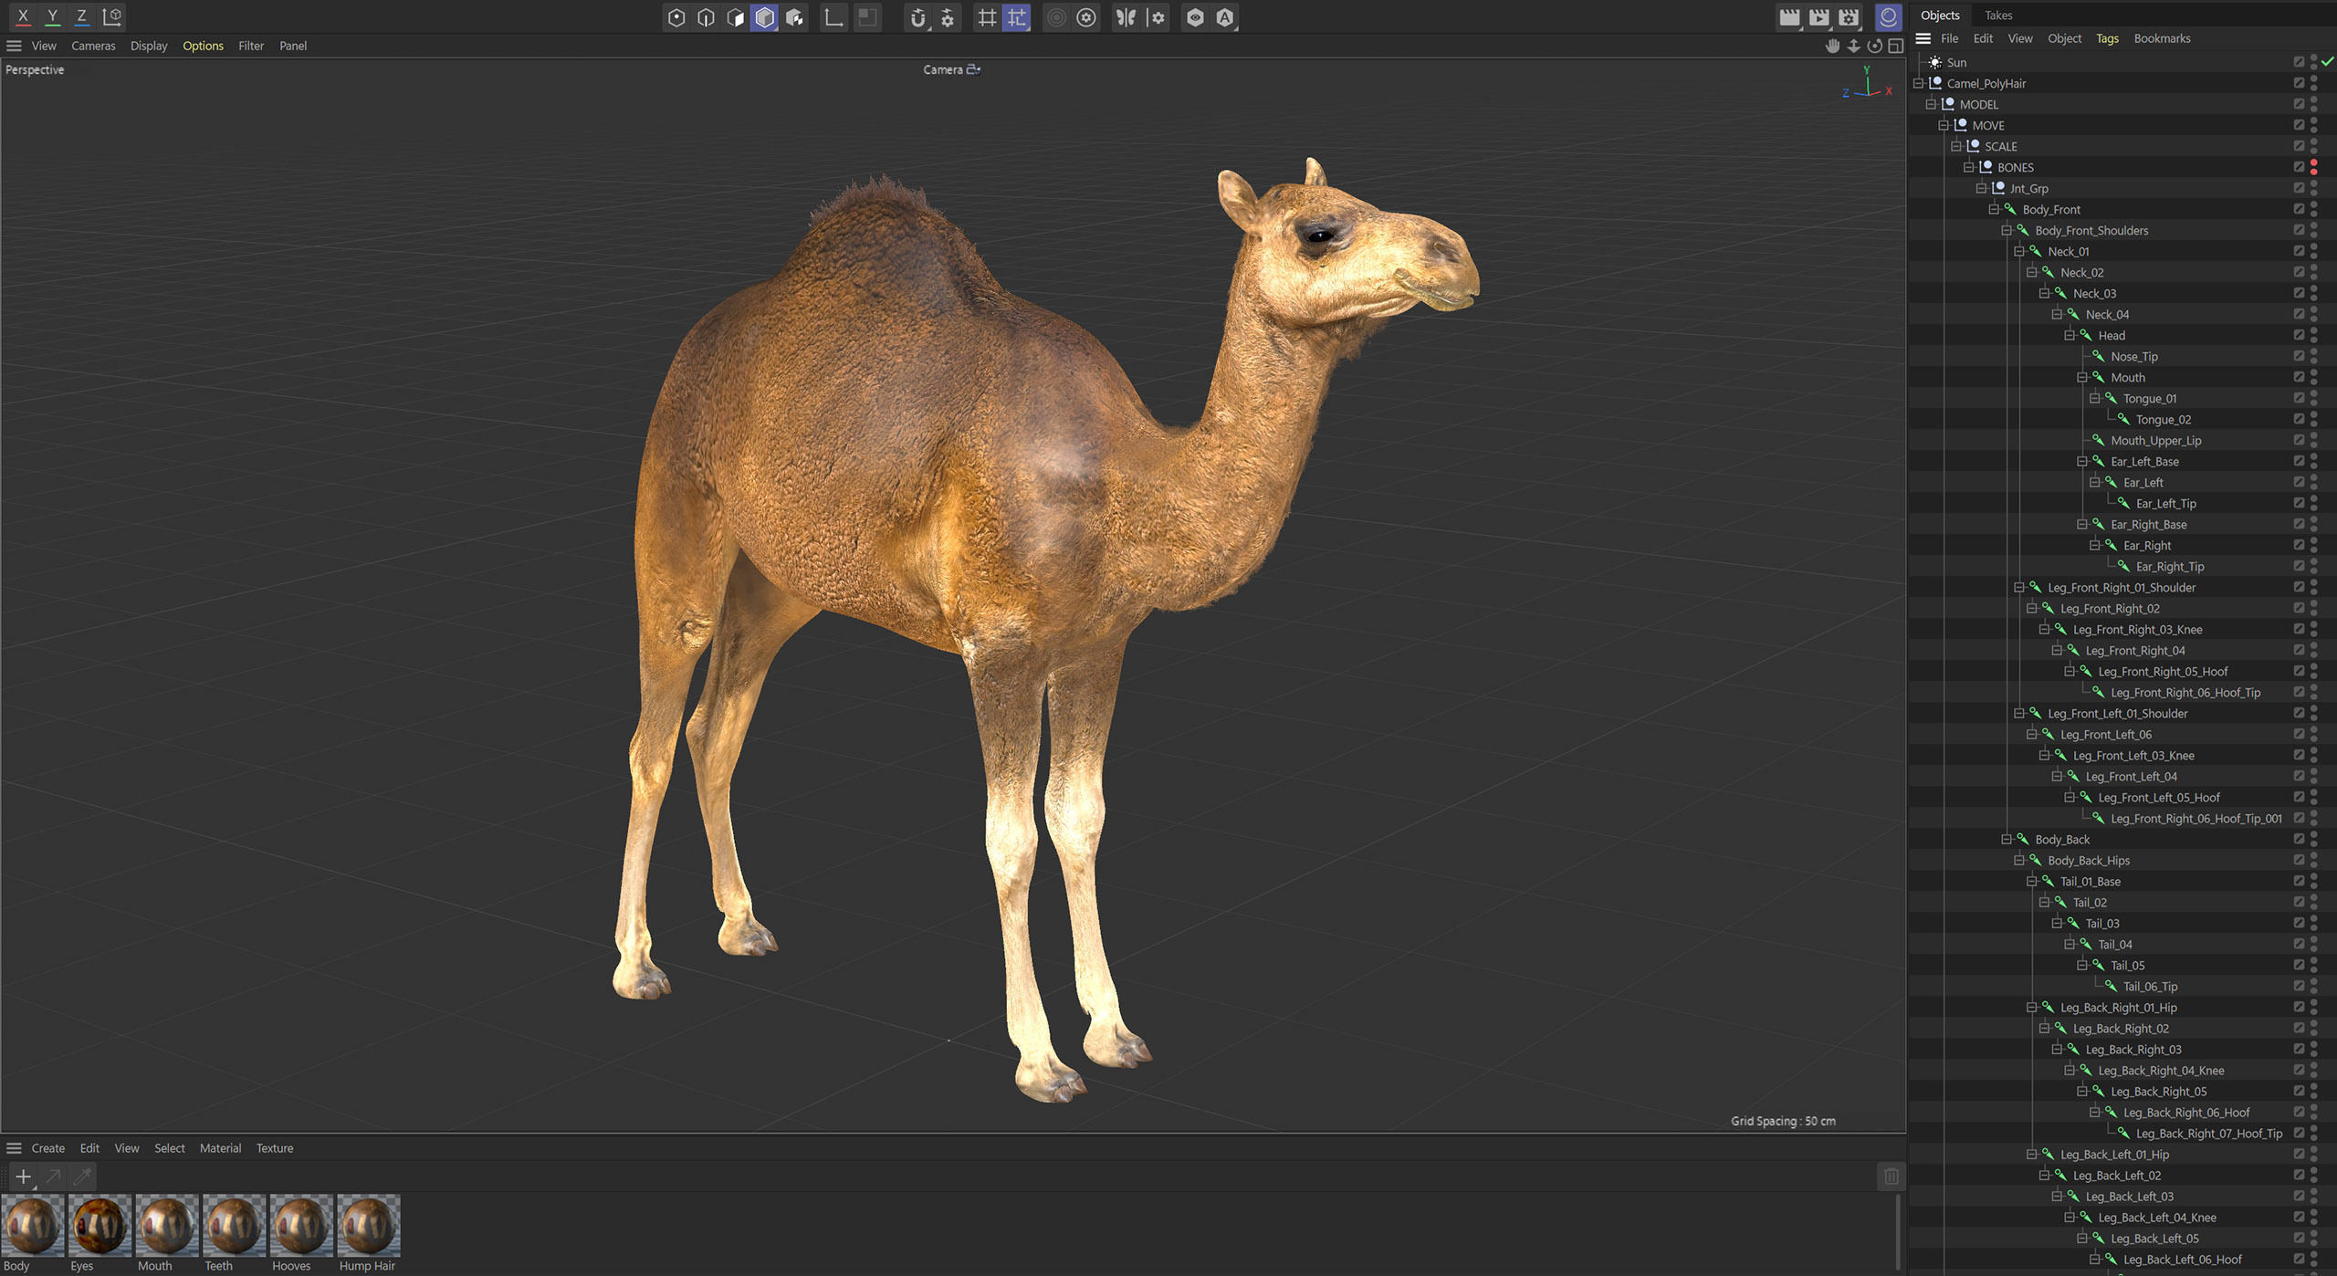Image resolution: width=2337 pixels, height=1276 pixels.
Task: Open material manager Create menu
Action: click(48, 1148)
